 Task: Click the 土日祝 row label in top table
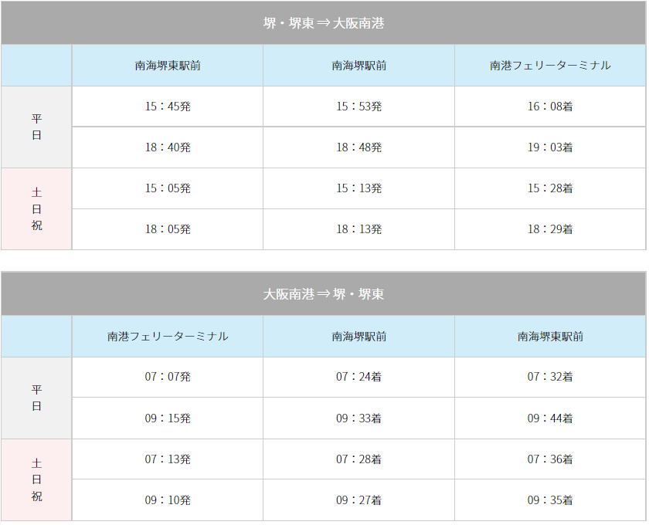(36, 209)
